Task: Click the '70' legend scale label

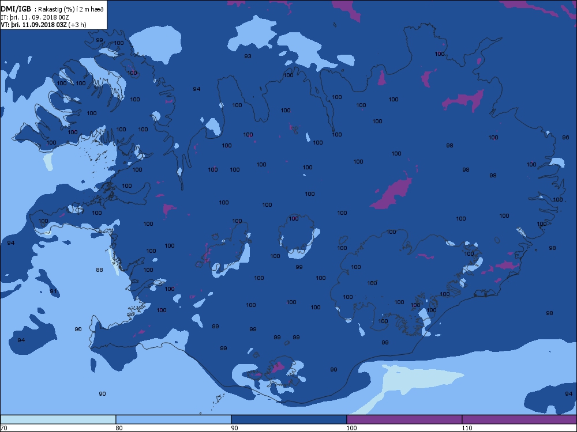Action: 3,428
